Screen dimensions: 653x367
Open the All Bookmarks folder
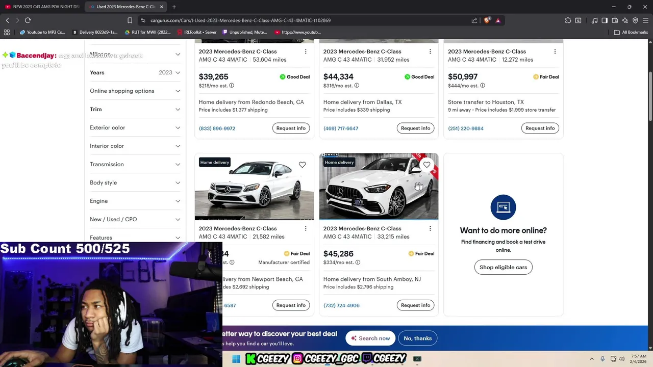pyautogui.click(x=631, y=32)
